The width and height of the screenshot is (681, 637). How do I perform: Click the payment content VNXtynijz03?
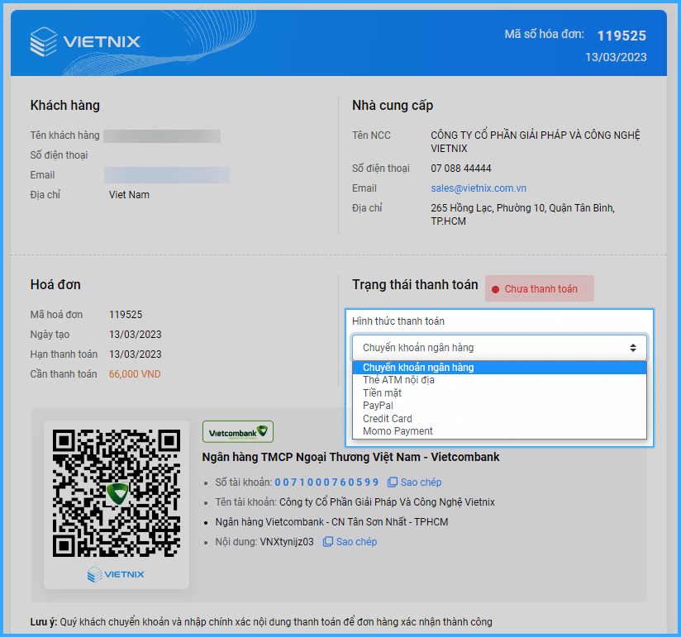[287, 541]
